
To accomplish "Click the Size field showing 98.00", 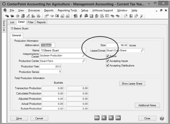I will pos(117,45).
